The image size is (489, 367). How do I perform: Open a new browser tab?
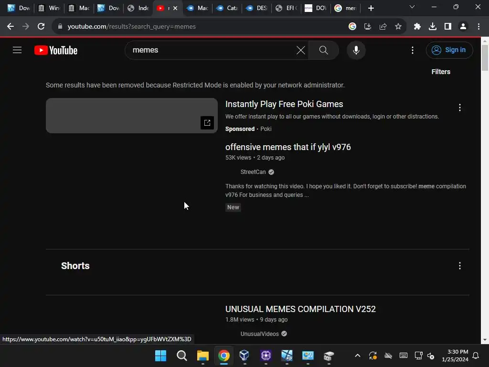[371, 8]
